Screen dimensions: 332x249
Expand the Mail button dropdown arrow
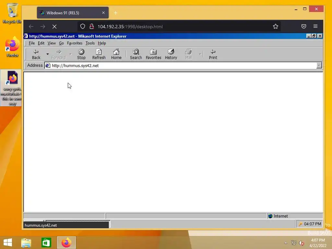pos(200,54)
